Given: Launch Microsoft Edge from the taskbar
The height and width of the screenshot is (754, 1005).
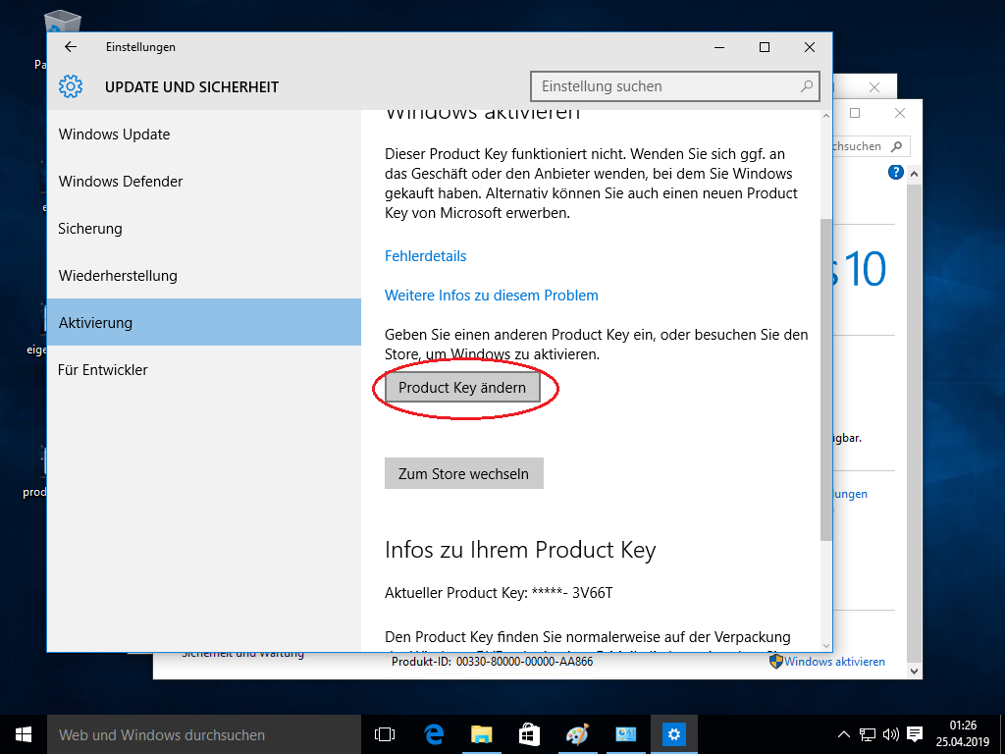Looking at the screenshot, I should 432,733.
